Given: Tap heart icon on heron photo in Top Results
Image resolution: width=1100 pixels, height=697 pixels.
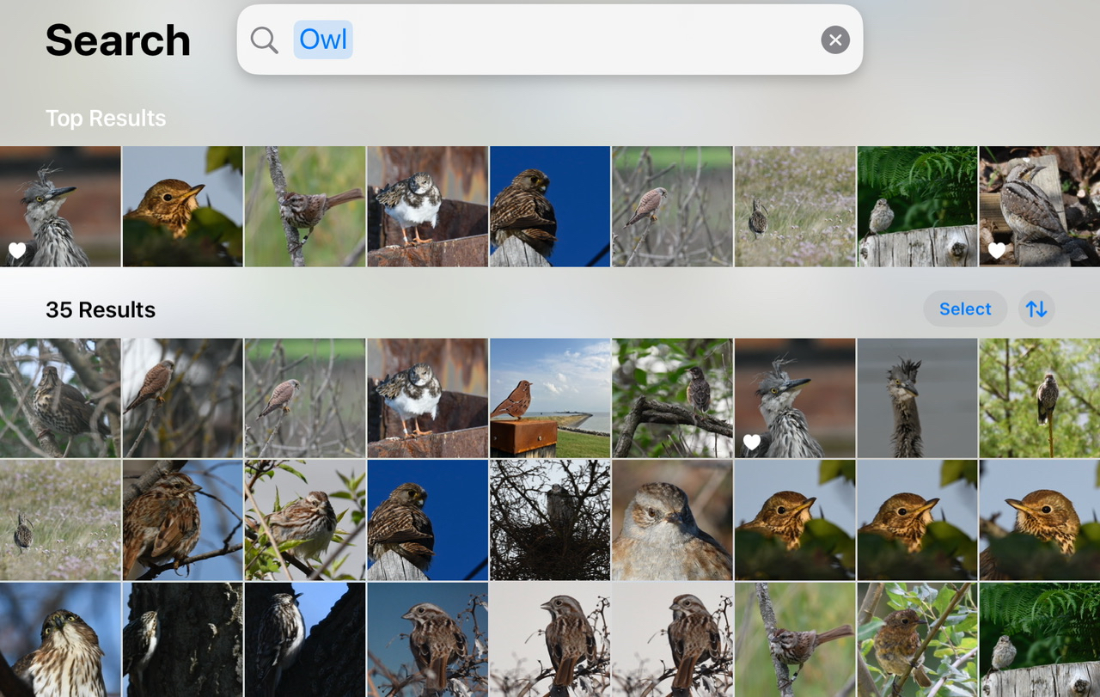Looking at the screenshot, I should (x=17, y=250).
